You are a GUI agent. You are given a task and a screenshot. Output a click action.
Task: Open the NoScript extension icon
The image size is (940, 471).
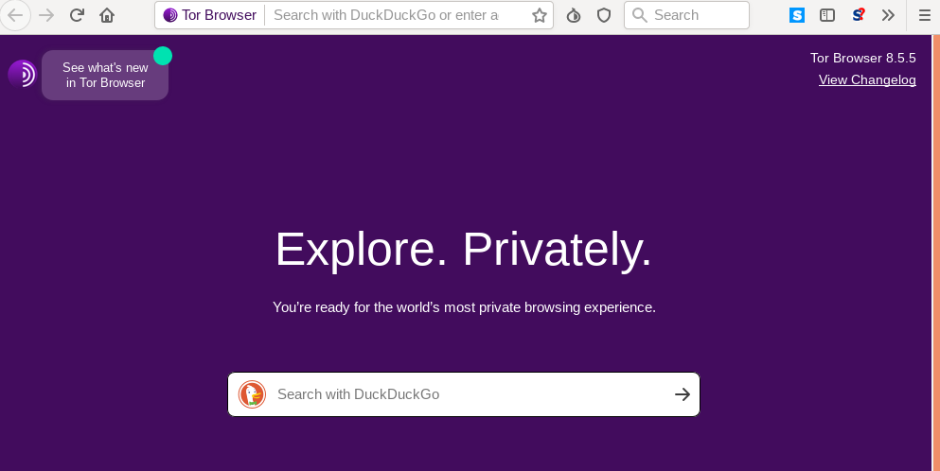pos(858,15)
